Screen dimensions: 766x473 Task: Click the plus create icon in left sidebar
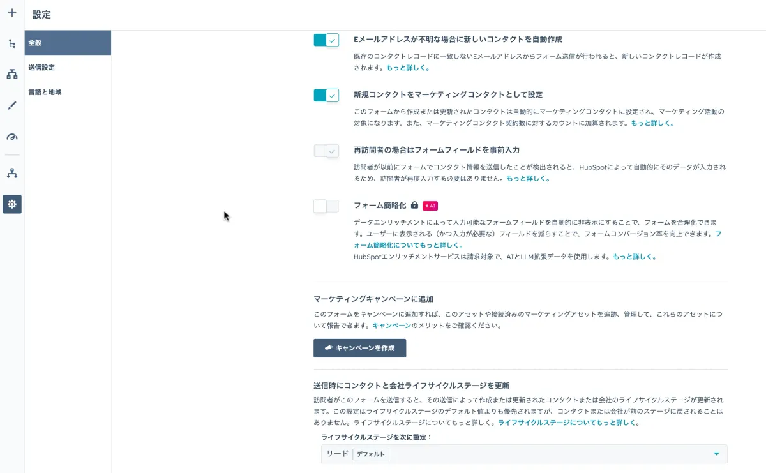point(12,12)
